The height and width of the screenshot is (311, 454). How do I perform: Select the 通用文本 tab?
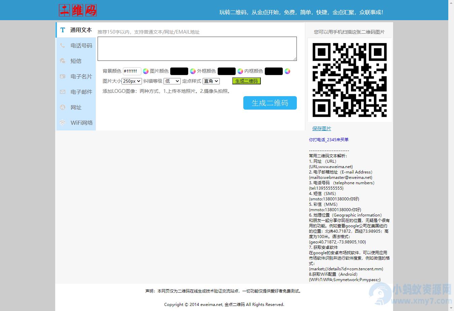click(x=76, y=30)
